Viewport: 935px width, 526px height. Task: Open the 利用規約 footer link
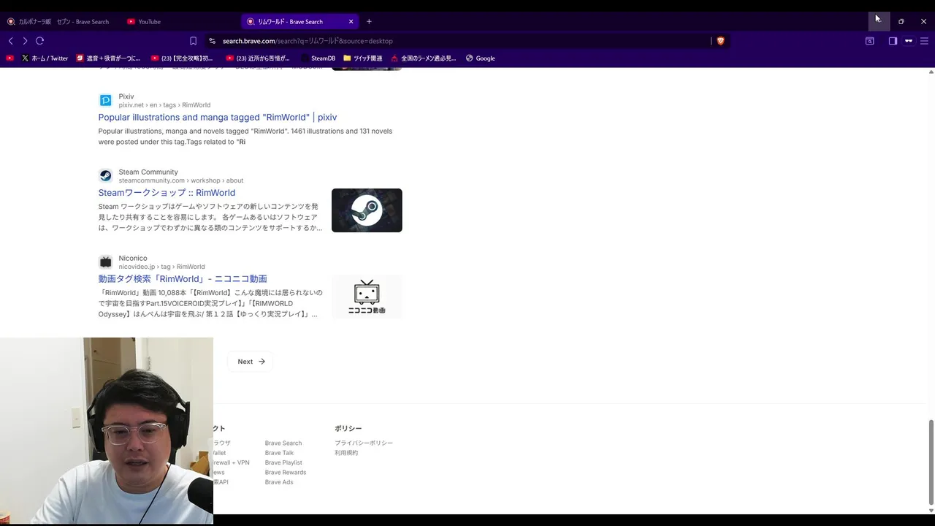(346, 453)
